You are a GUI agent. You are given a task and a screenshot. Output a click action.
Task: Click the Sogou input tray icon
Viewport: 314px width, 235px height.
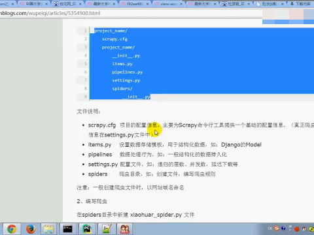277,228
